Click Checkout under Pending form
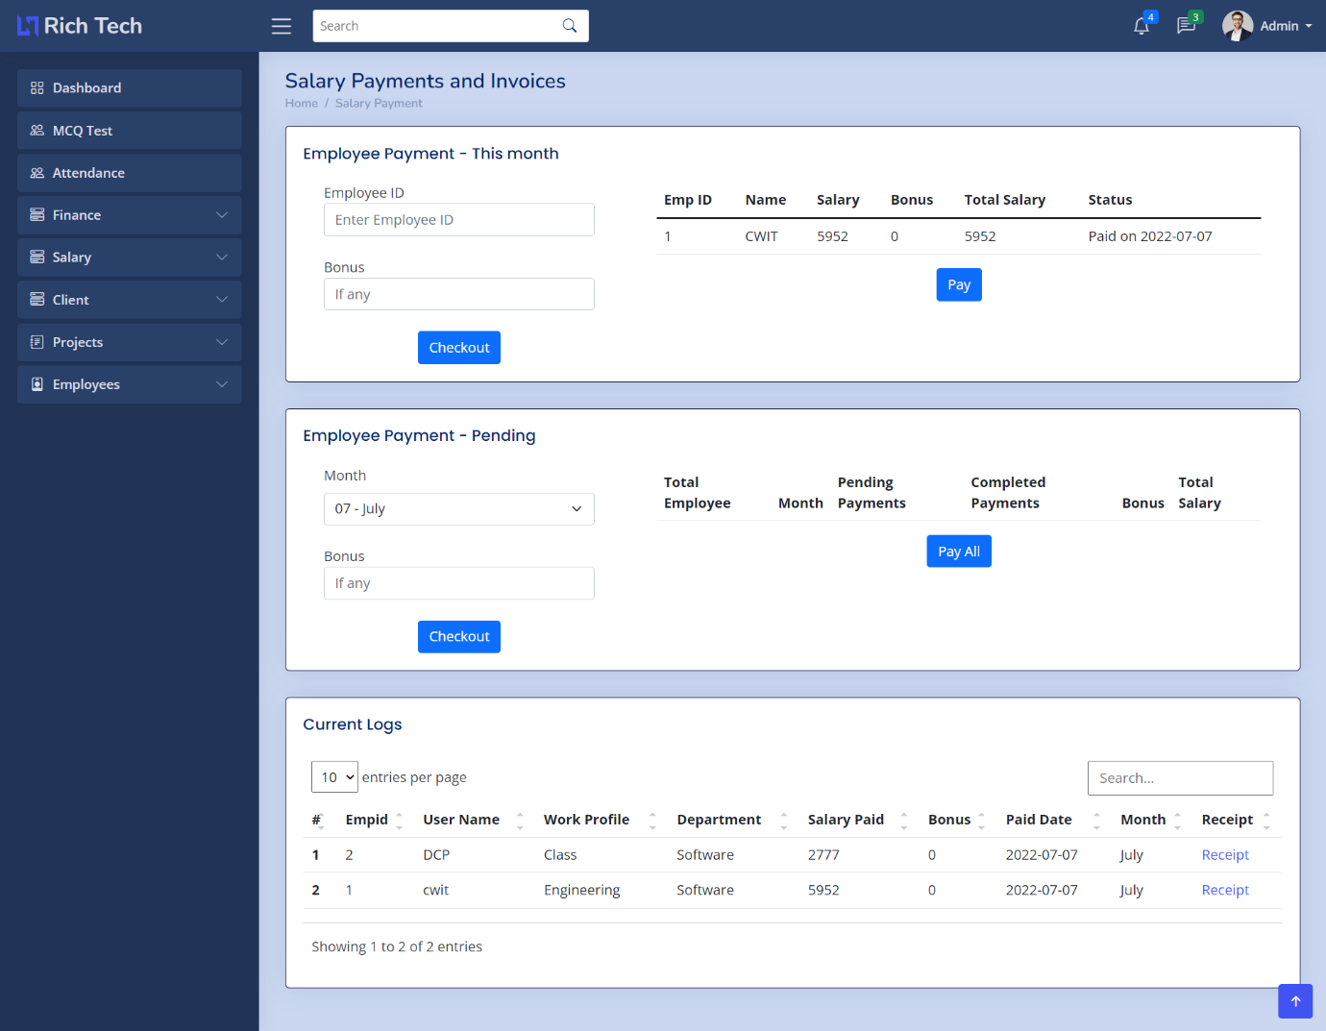The image size is (1326, 1031). point(459,637)
